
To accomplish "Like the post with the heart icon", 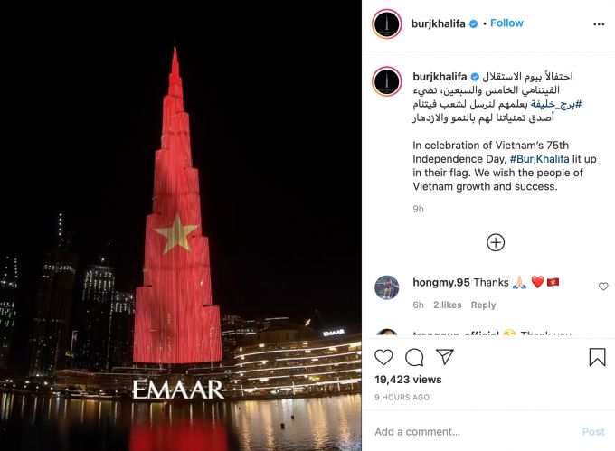I will pos(383,357).
